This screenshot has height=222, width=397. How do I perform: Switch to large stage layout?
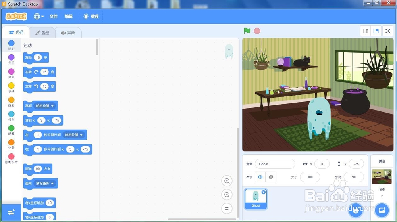click(376, 31)
